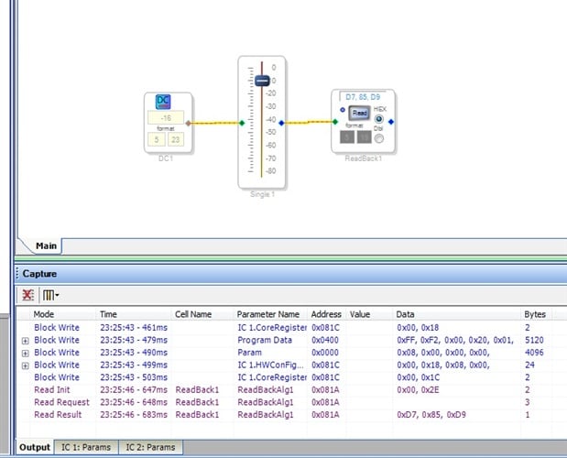Click the DC source block icon
The width and height of the screenshot is (567, 458).
[x=163, y=102]
